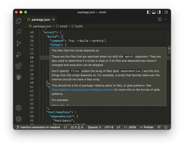Click "tsc --build --pretty" string value

coord(87,41)
